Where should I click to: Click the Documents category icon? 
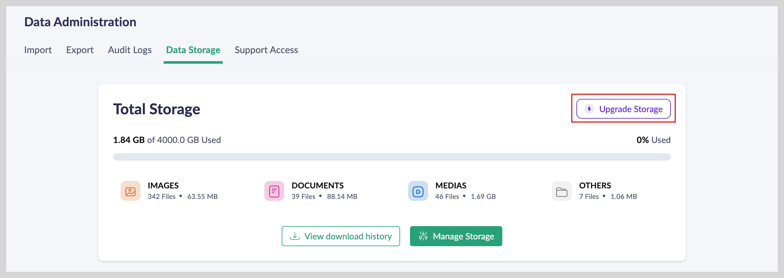274,191
